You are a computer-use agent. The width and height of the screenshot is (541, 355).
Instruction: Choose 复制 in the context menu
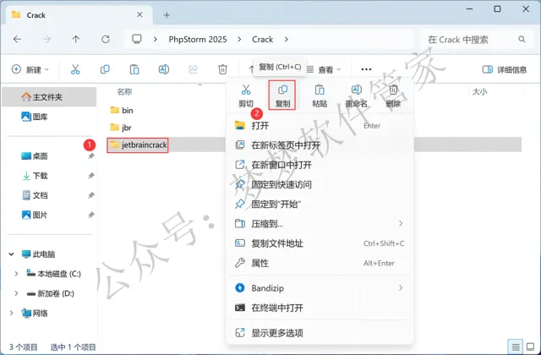pyautogui.click(x=282, y=96)
